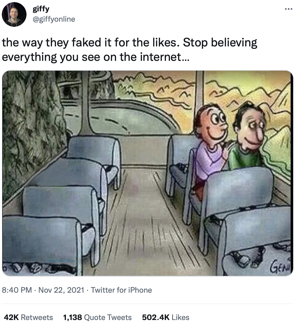
Task: Click the Nov 22, 2021 date
Action: [61, 290]
